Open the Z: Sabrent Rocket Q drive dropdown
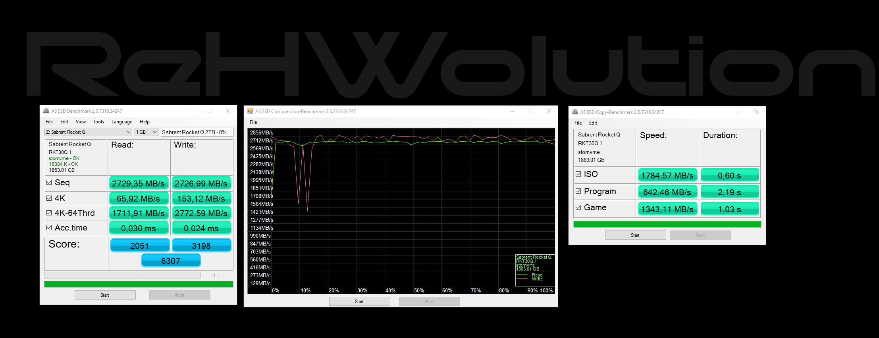Screen dimensions: 879x338 click(88, 132)
